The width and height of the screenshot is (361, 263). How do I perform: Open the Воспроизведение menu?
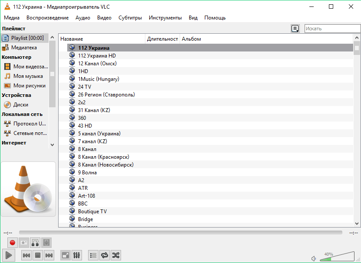(47, 18)
